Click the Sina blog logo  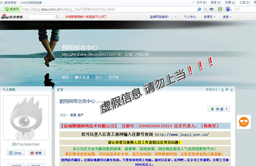coord(12,17)
